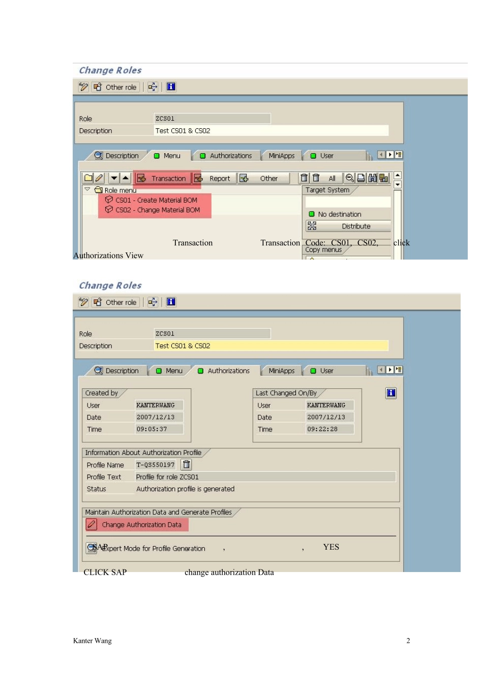
Task: Click Expert Mode for Profile Generation icon
Action: [x=92, y=548]
